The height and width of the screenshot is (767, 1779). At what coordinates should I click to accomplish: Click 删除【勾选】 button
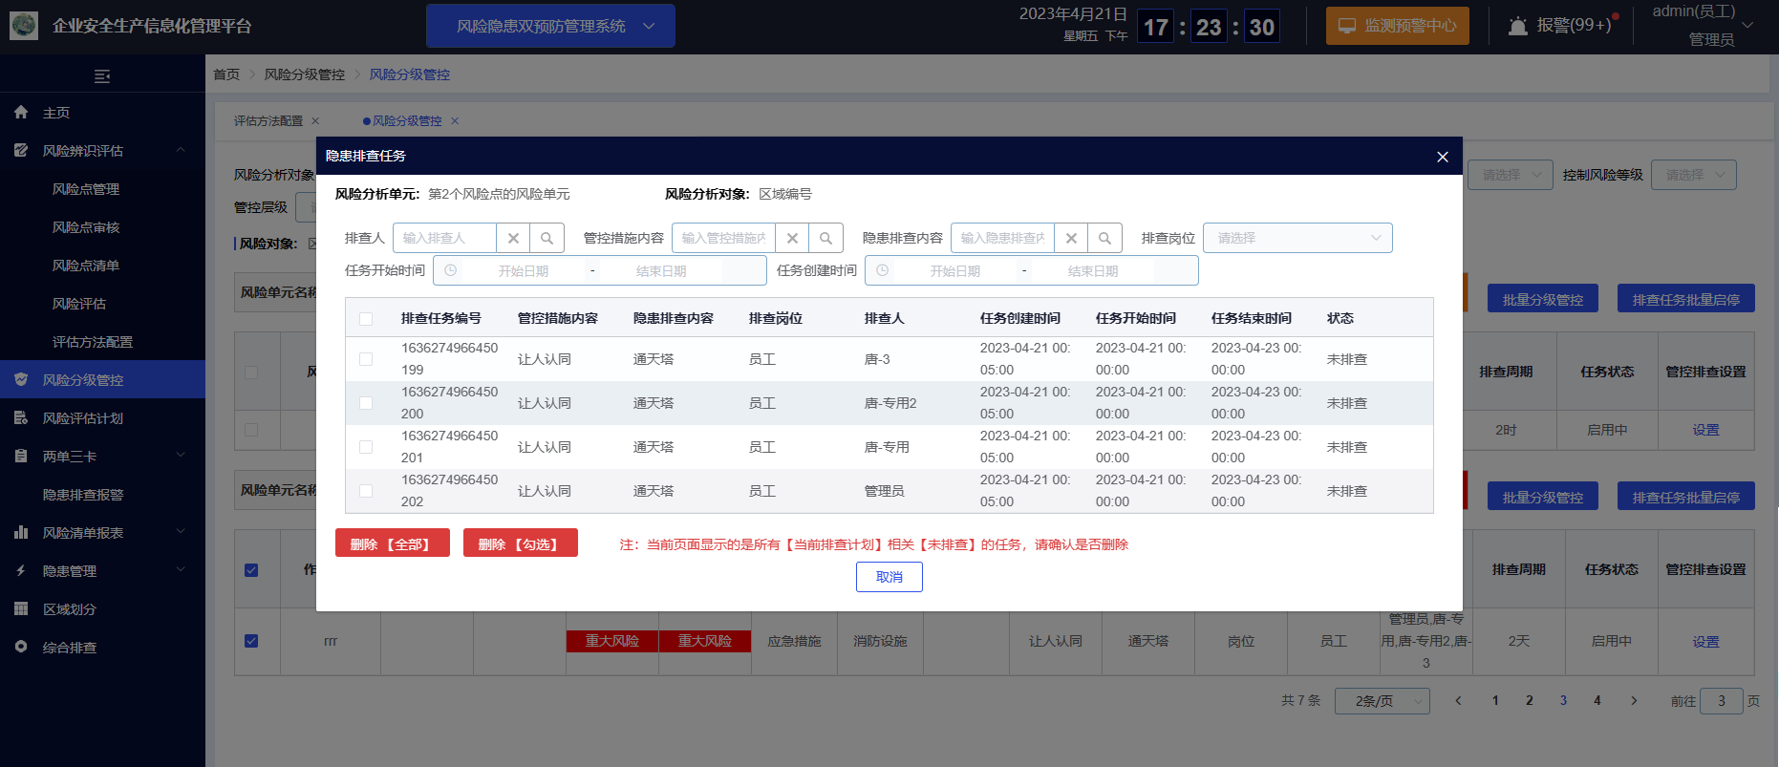point(521,543)
